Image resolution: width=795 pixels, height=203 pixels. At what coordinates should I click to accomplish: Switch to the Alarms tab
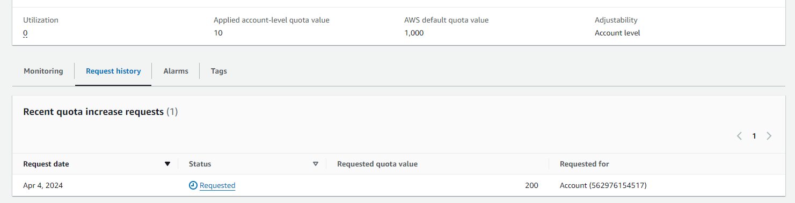pos(176,71)
